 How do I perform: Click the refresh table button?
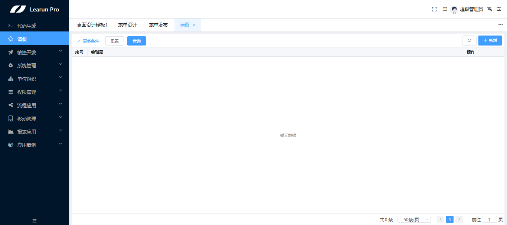pos(469,40)
